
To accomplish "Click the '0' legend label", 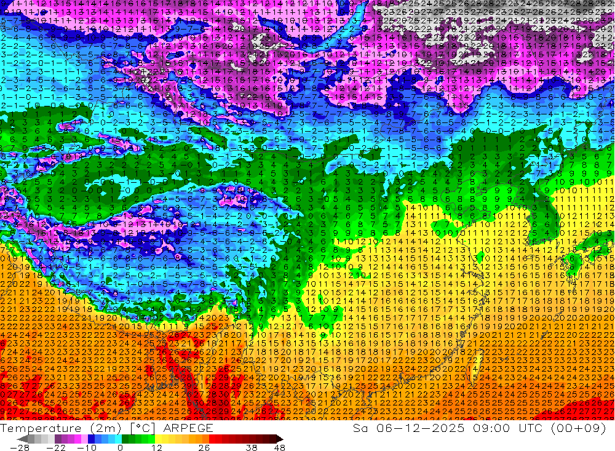I will 120,448.
